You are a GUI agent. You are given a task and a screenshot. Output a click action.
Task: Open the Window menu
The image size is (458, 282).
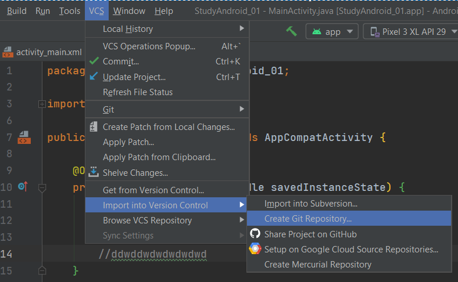click(129, 11)
